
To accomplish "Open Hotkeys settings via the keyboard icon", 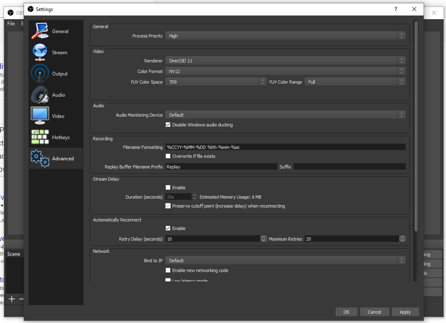I will click(x=40, y=137).
